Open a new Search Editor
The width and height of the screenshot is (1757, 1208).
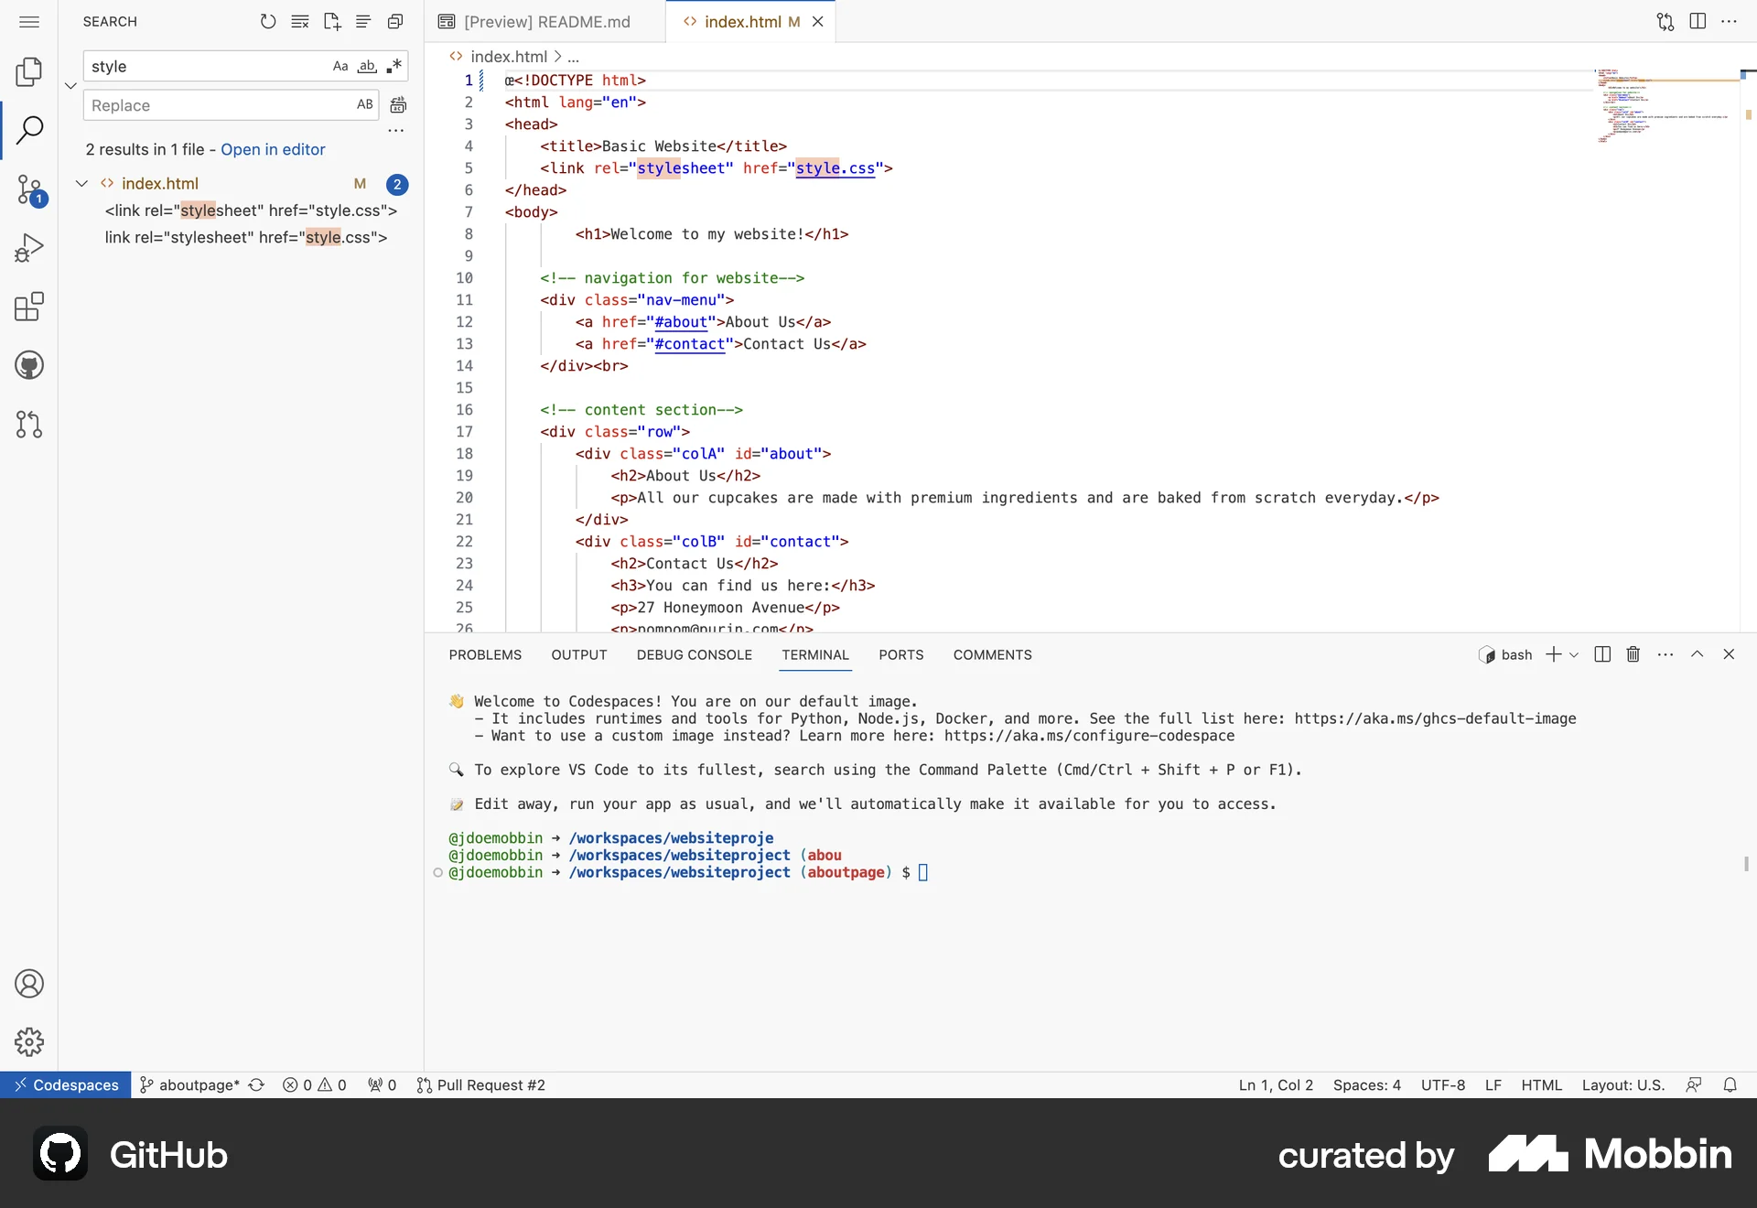pyautogui.click(x=331, y=21)
